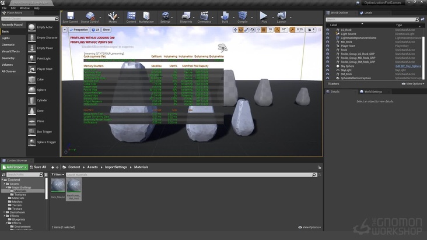This screenshot has width=427, height=240.
Task: Toggle visibility of Sky Sphere in outliner
Action: click(x=328, y=66)
